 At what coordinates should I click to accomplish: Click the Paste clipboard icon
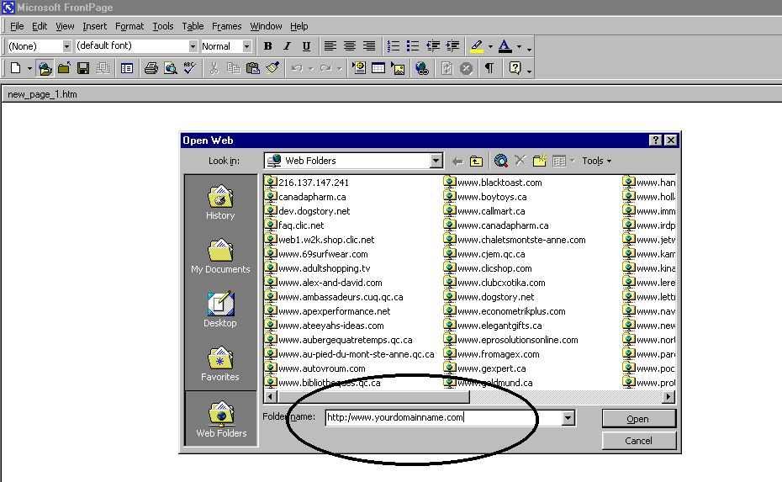[x=253, y=68]
